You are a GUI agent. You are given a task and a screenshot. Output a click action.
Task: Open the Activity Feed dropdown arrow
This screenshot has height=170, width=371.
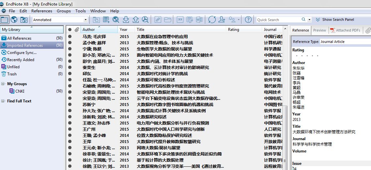click(x=239, y=20)
